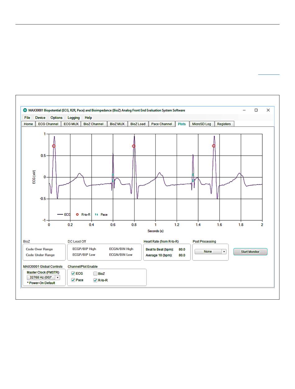Click the Seconds (s) axis label

click(x=156, y=231)
